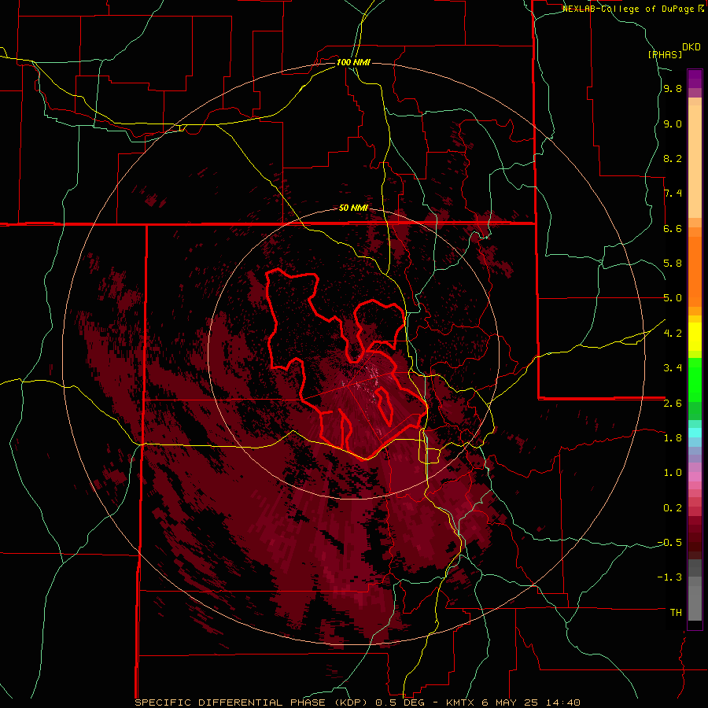Click the 8.2 scale value
The width and height of the screenshot is (708, 708).
click(673, 158)
